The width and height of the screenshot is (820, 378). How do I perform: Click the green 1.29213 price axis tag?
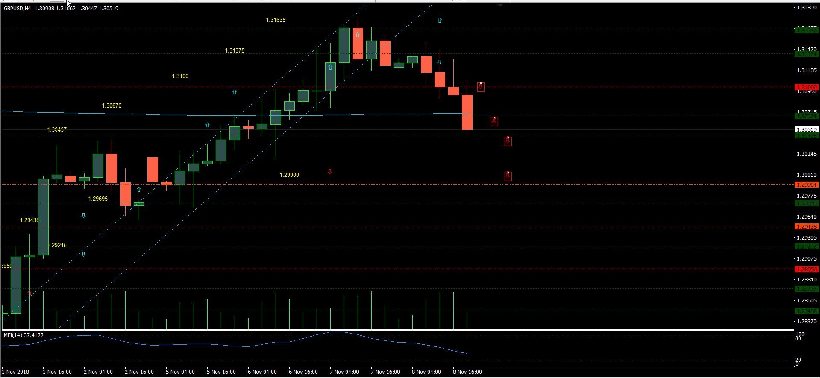806,247
